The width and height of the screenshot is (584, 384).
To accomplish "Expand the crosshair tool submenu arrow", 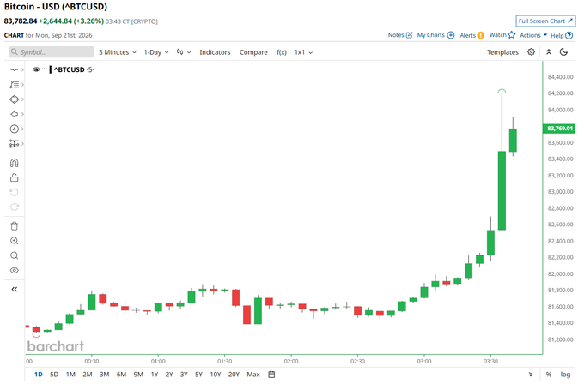I will click(x=22, y=69).
